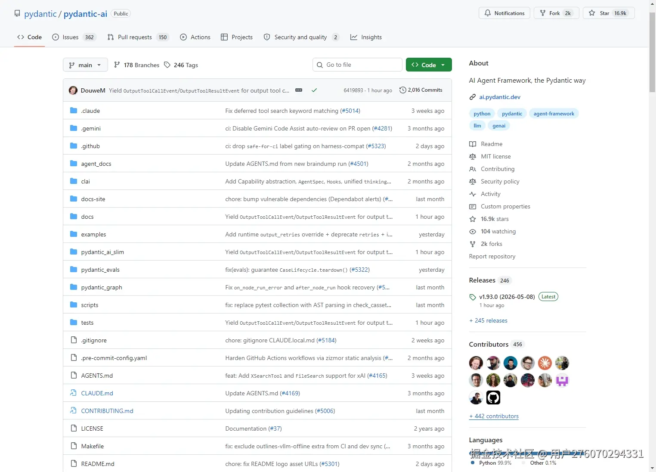
Task: Click the CLAUDE.md symlink file icon
Action: (x=74, y=393)
